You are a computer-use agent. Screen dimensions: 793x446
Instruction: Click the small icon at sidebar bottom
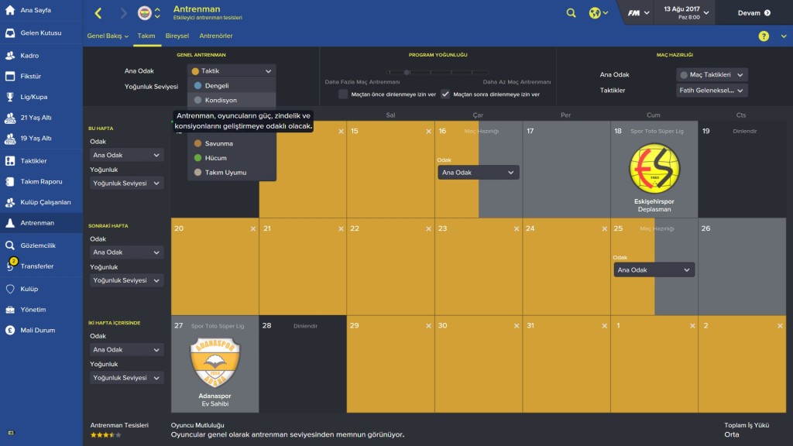(x=11, y=433)
